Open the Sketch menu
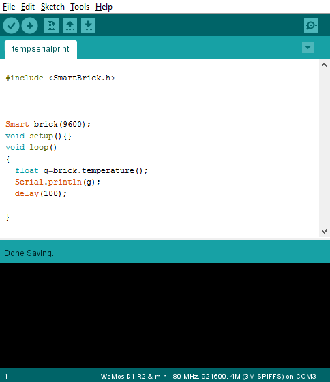The height and width of the screenshot is (382, 330). pos(52,7)
